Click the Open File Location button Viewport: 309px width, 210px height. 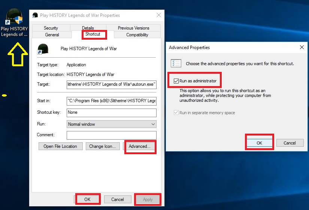(x=61, y=146)
